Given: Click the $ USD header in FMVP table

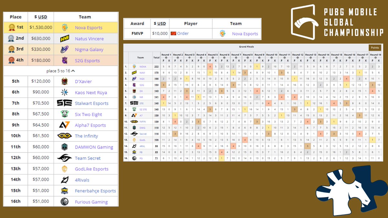Looking at the screenshot, I should coord(160,23).
